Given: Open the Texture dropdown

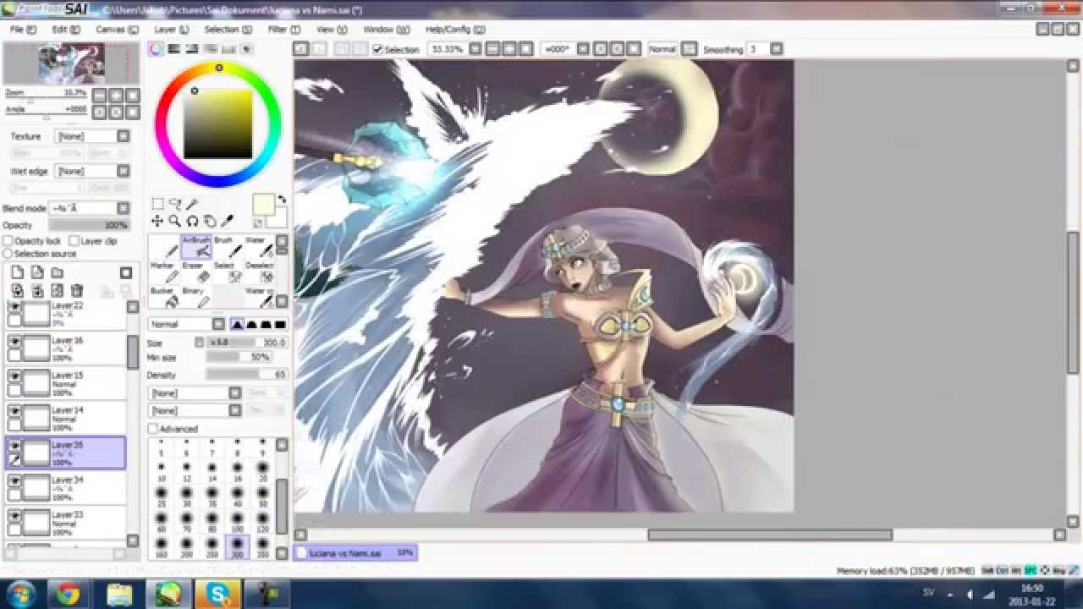Looking at the screenshot, I should pos(124,136).
